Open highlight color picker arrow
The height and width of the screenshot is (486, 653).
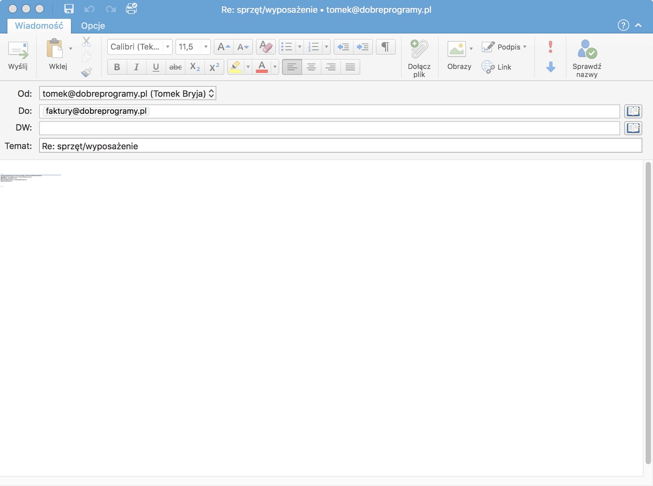click(248, 67)
